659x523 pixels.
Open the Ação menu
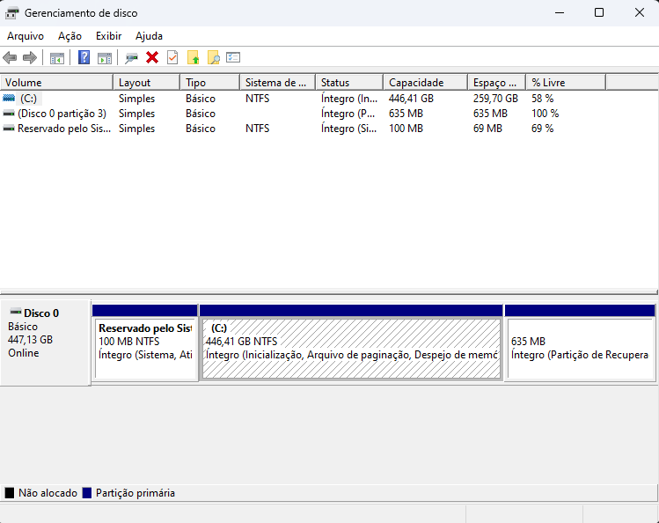pyautogui.click(x=70, y=36)
